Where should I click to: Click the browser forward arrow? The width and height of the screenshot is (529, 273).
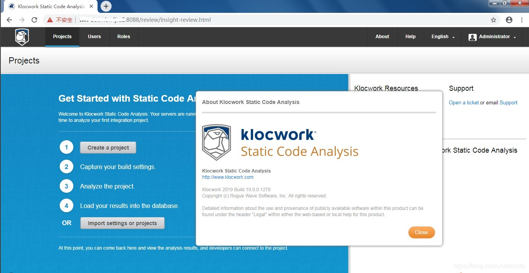(x=22, y=20)
